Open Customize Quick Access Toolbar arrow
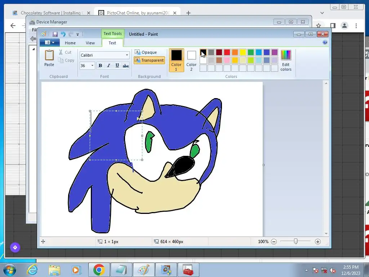This screenshot has width=369, height=277. point(78,34)
